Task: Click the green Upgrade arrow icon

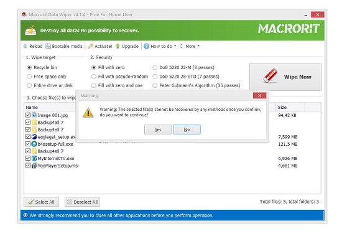Action: coord(118,46)
